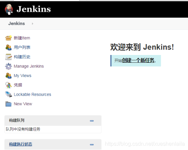Click the 欢迎来到 Jenkins! heading

pyautogui.click(x=142, y=47)
